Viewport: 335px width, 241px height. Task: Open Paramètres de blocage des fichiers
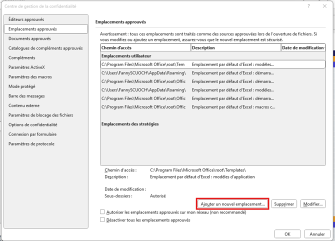(41, 115)
